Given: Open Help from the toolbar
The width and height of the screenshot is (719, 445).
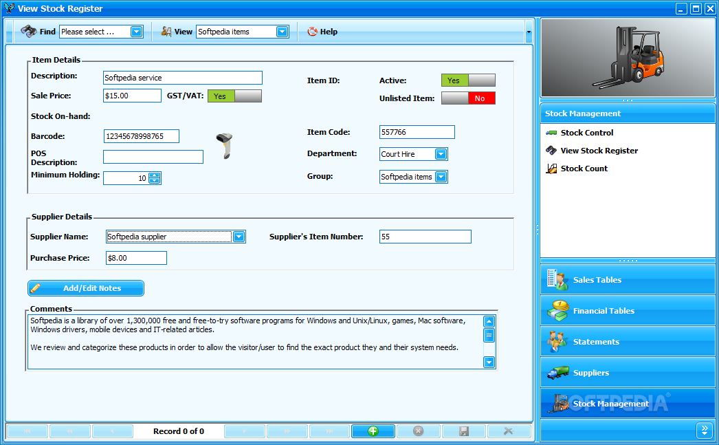Looking at the screenshot, I should pyautogui.click(x=322, y=32).
